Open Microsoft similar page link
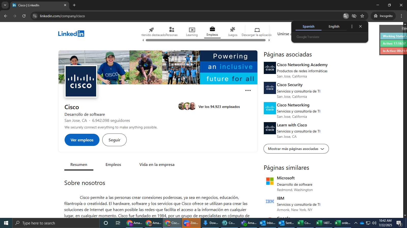The height and width of the screenshot is (228, 407). (x=286, y=178)
